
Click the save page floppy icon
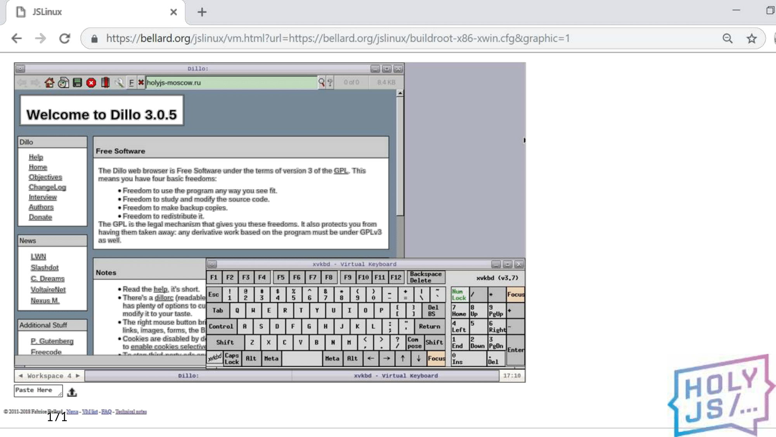pyautogui.click(x=77, y=83)
